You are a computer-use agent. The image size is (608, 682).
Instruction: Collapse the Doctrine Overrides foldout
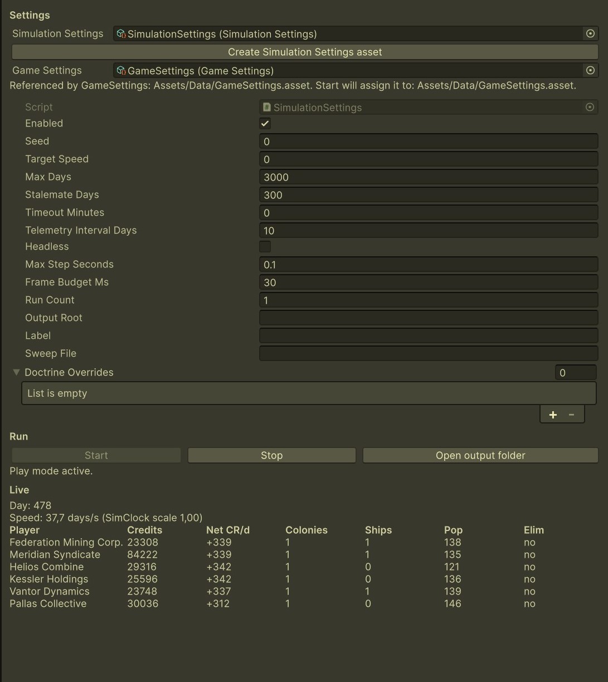(x=17, y=372)
